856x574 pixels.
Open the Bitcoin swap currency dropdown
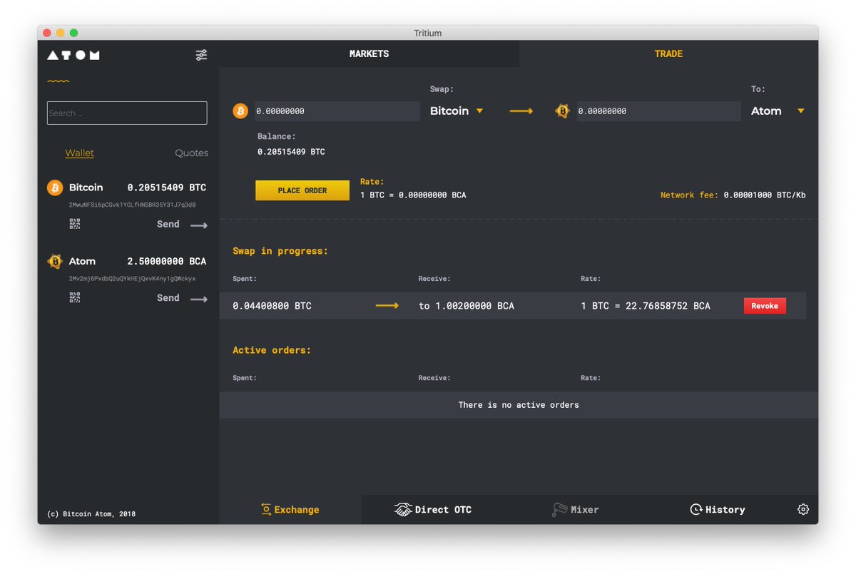pyautogui.click(x=457, y=111)
